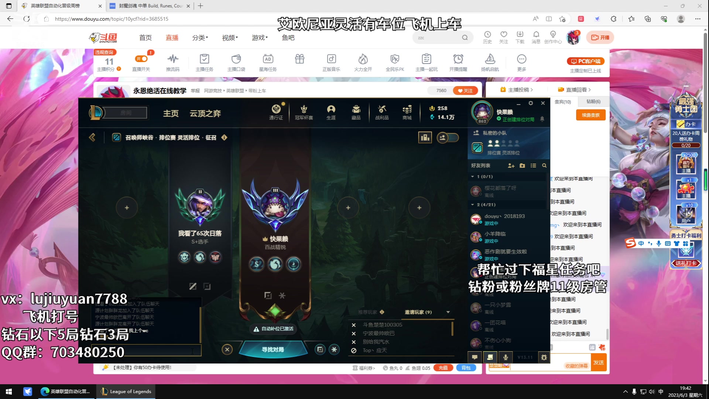Open Douyu 消息 bell icon
The image size is (709, 399).
(x=536, y=37)
